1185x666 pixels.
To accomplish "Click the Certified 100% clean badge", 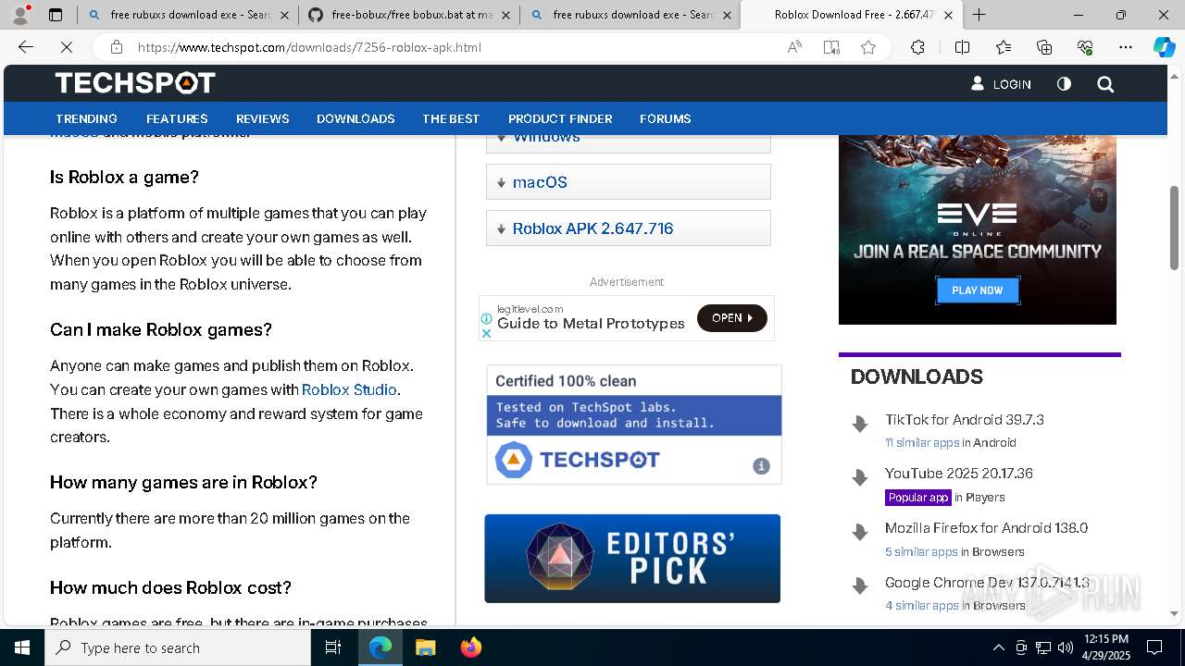I will pyautogui.click(x=634, y=425).
